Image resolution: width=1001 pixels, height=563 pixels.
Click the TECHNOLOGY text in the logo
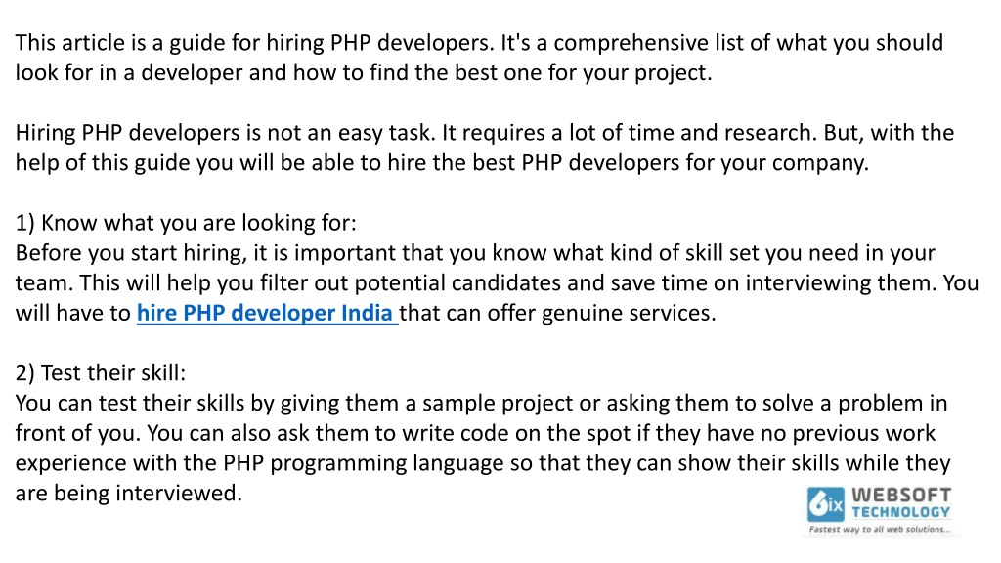(x=900, y=512)
